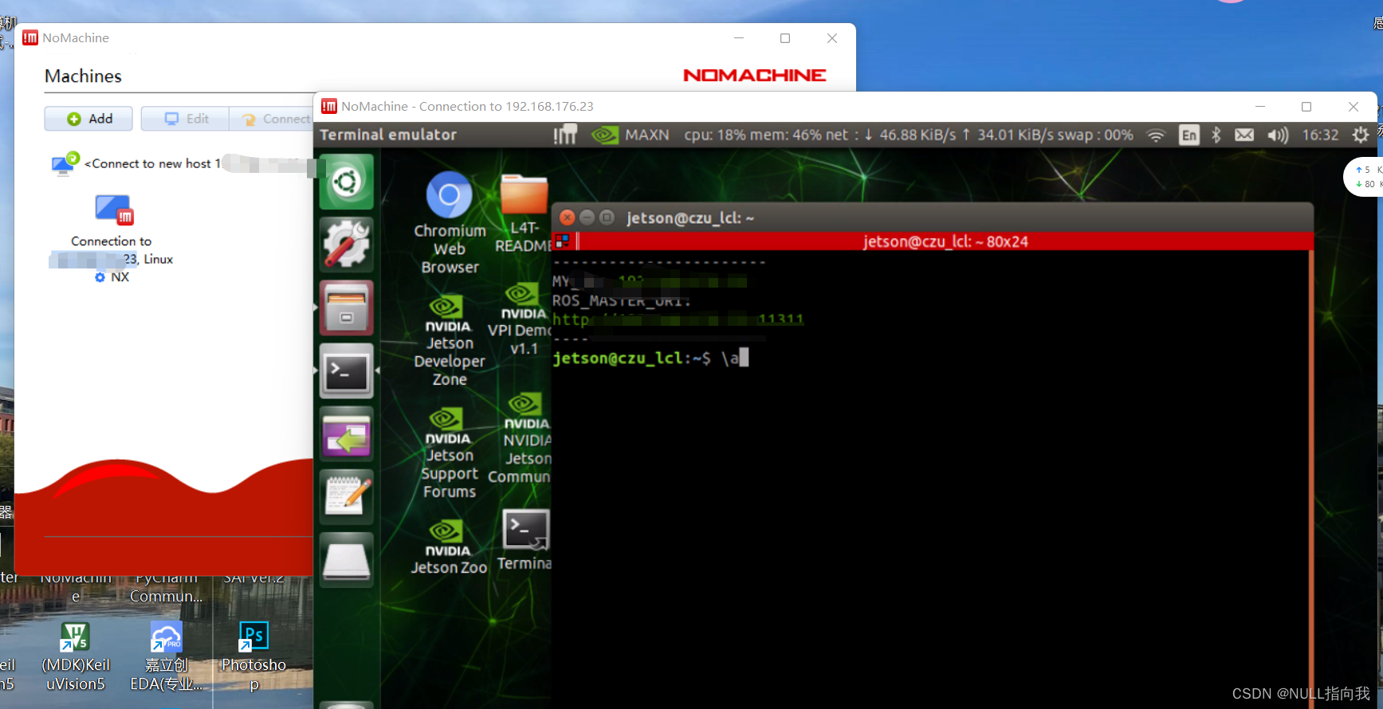
Task: Open the Files cabinet launcher icon
Action: (x=347, y=307)
